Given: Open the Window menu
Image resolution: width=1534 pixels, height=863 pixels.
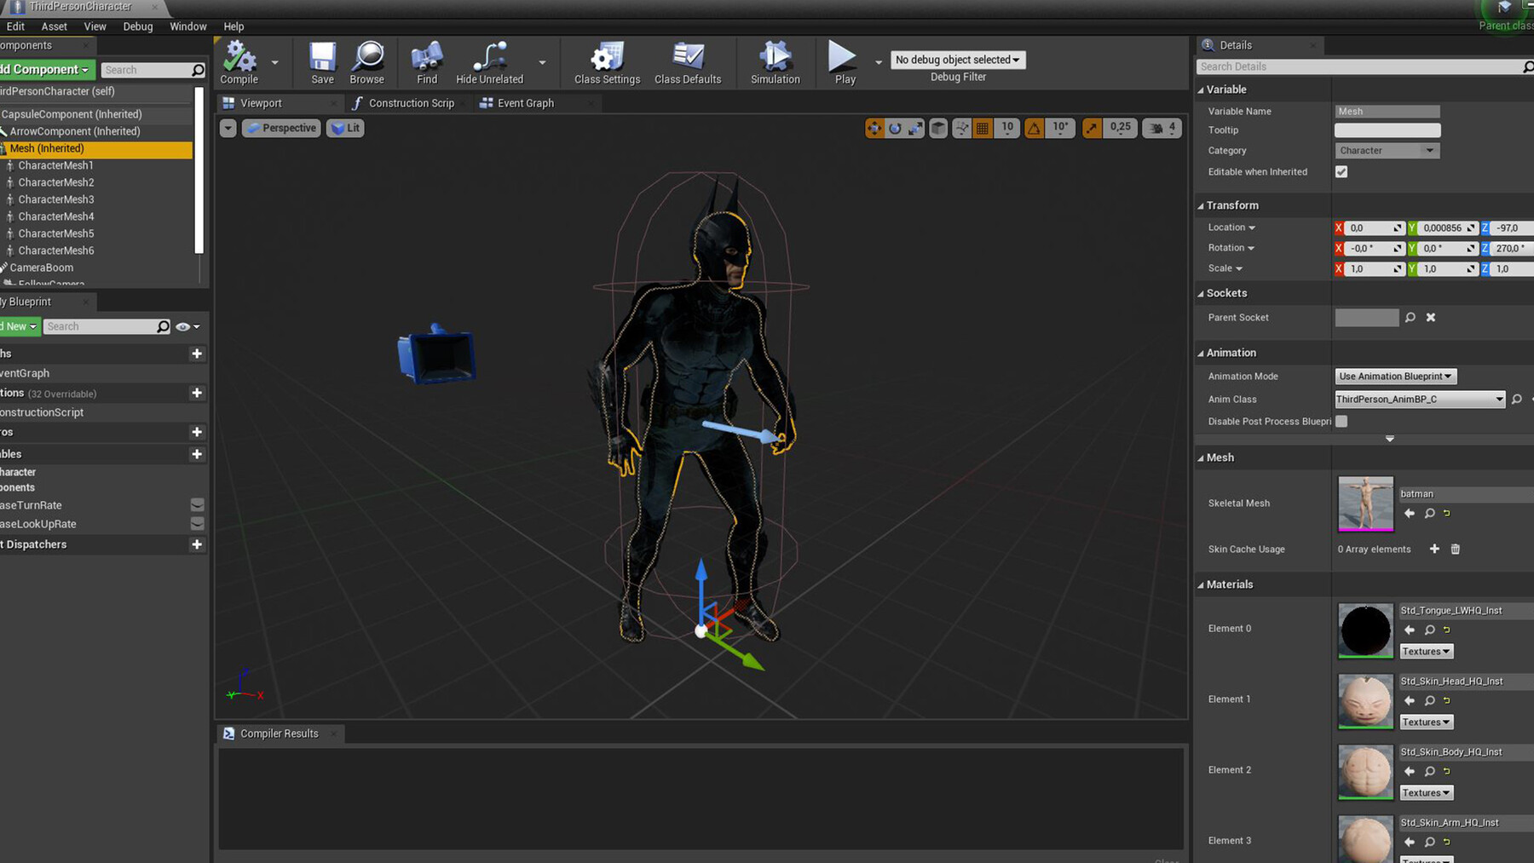Looking at the screenshot, I should pos(188,26).
